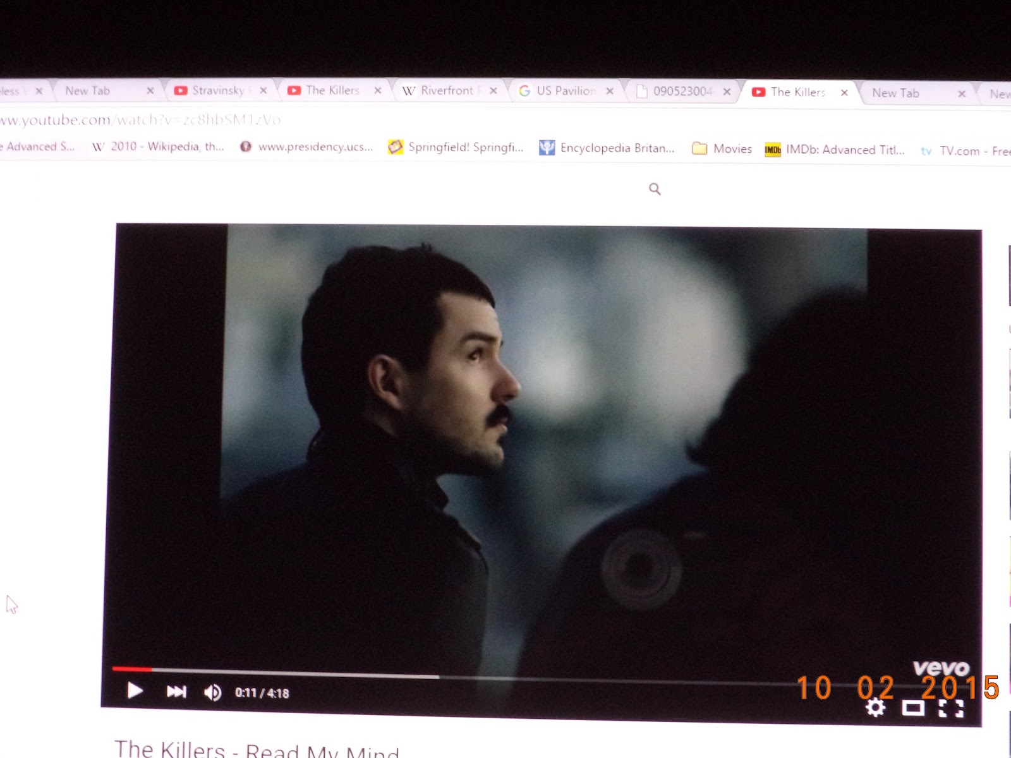Switch to the Stravinsky YouTube tab
The height and width of the screenshot is (758, 1011).
[x=219, y=90]
